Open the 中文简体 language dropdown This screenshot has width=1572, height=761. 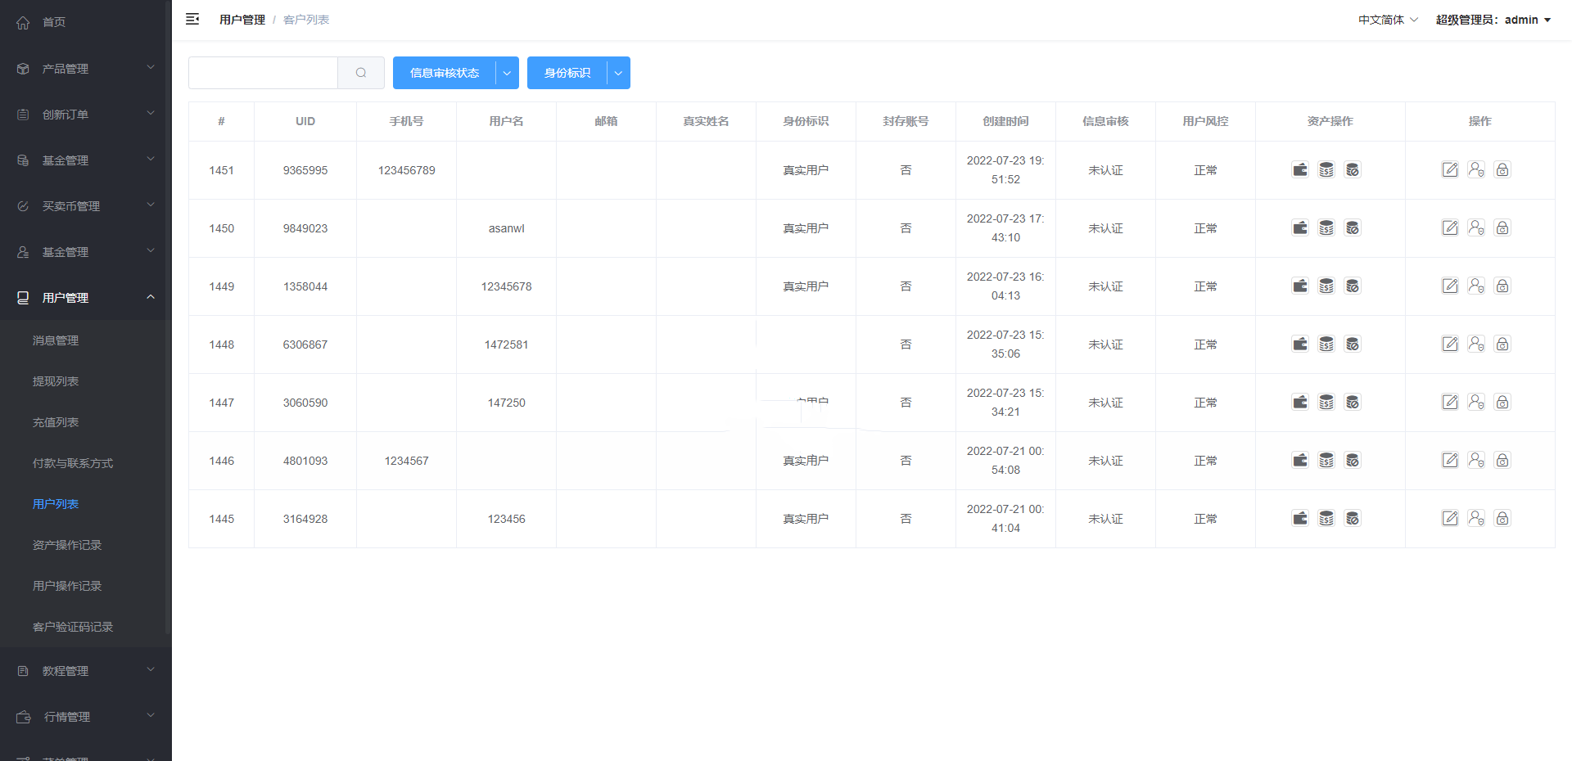pyautogui.click(x=1388, y=20)
